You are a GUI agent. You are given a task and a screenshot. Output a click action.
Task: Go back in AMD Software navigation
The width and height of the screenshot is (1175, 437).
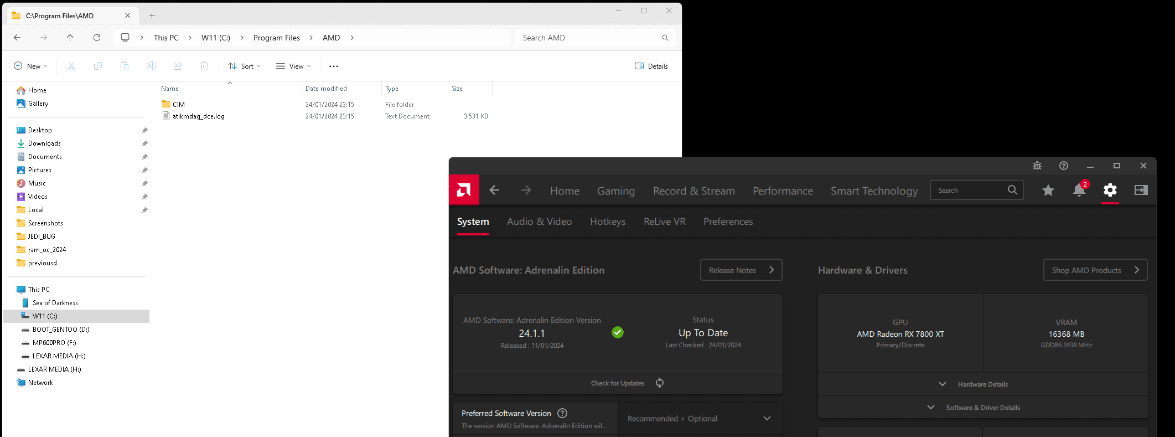click(494, 190)
